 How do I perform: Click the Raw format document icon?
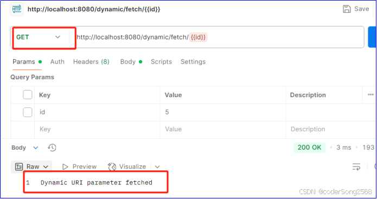pos(19,166)
